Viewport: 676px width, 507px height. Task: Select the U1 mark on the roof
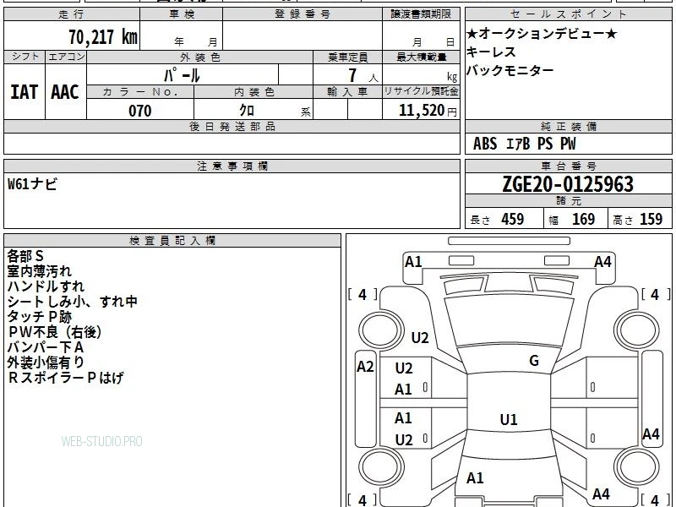point(509,419)
